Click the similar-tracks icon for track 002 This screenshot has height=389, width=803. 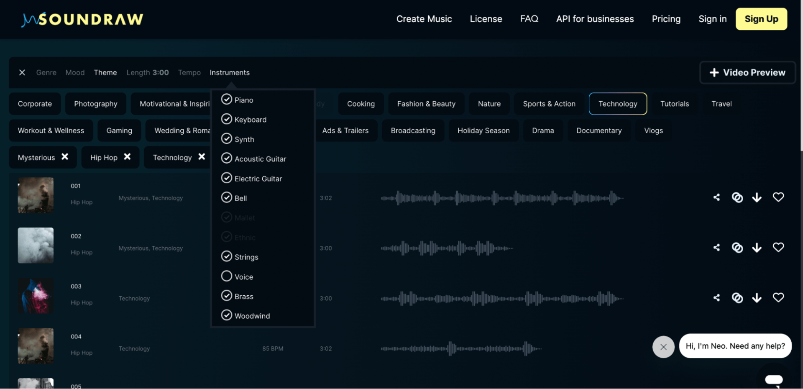click(x=737, y=248)
